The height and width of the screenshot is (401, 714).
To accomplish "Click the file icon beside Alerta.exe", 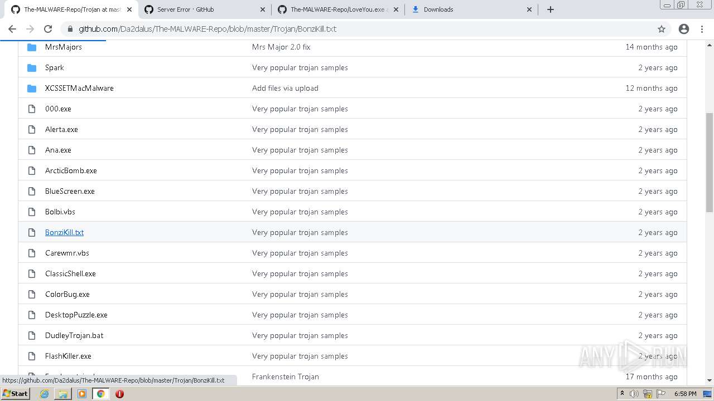I will pyautogui.click(x=32, y=129).
